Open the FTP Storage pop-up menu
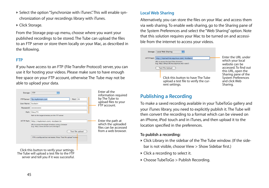Viewport: 269px width, 188px height. tap(45, 93)
